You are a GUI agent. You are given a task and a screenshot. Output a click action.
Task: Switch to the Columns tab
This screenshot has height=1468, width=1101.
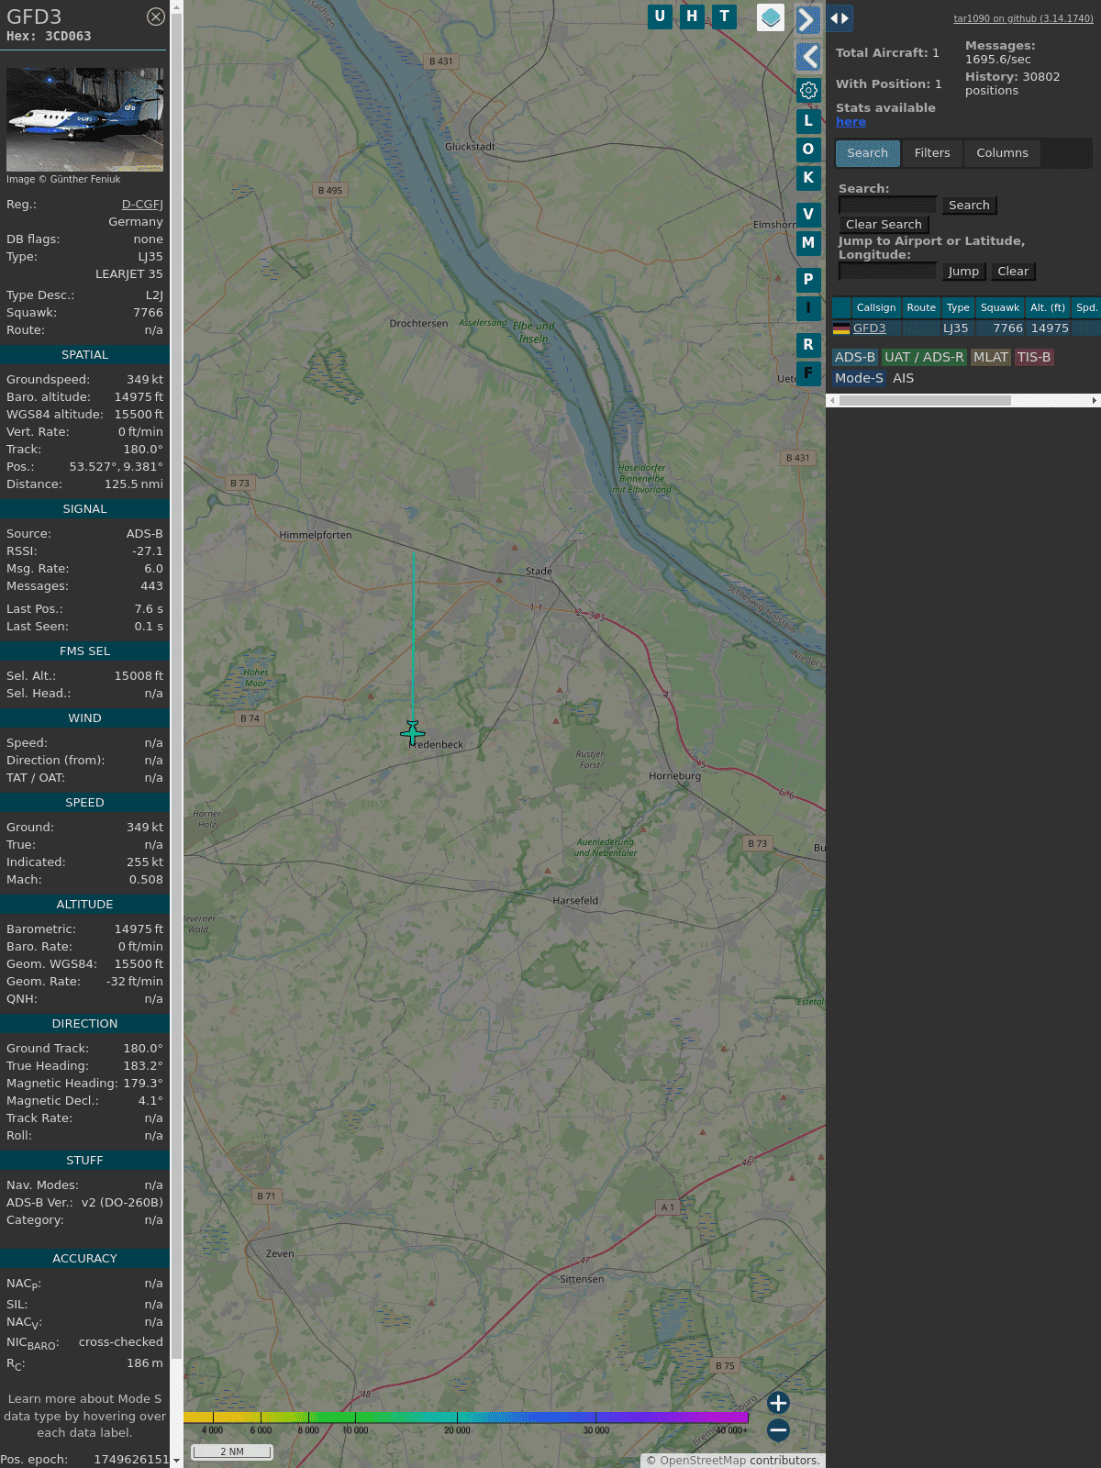[x=1002, y=153]
